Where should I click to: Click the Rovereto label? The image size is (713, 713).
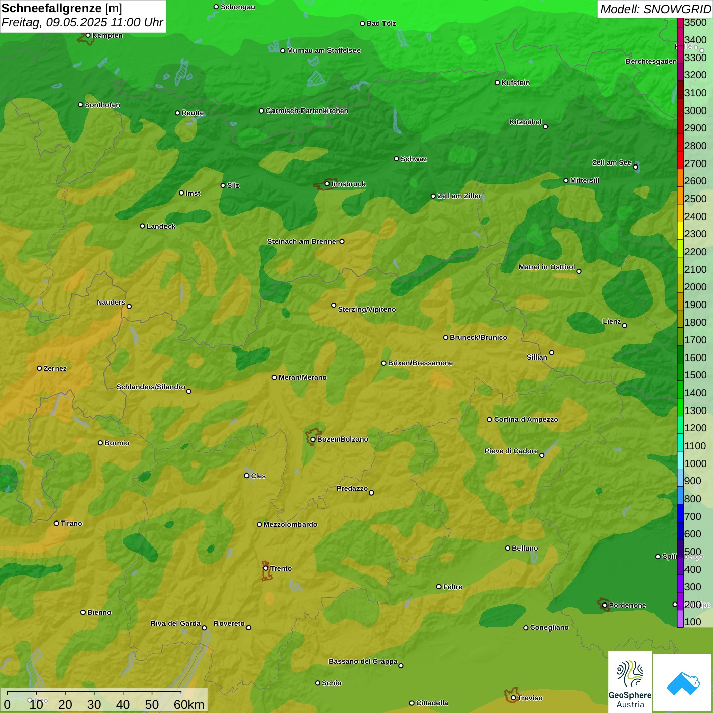coord(230,623)
